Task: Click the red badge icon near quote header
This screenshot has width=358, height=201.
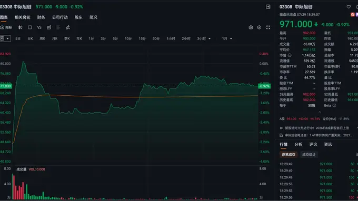Action: coord(353,15)
